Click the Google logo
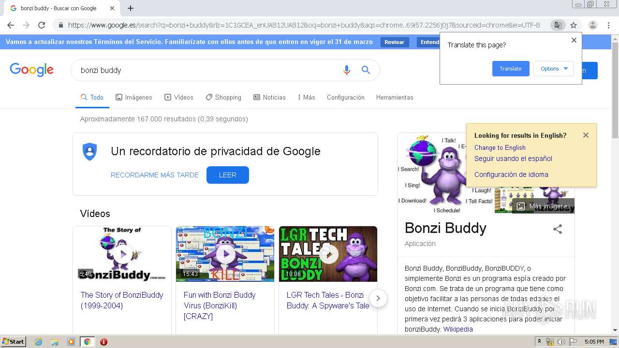Image resolution: width=619 pixels, height=348 pixels. [x=31, y=70]
